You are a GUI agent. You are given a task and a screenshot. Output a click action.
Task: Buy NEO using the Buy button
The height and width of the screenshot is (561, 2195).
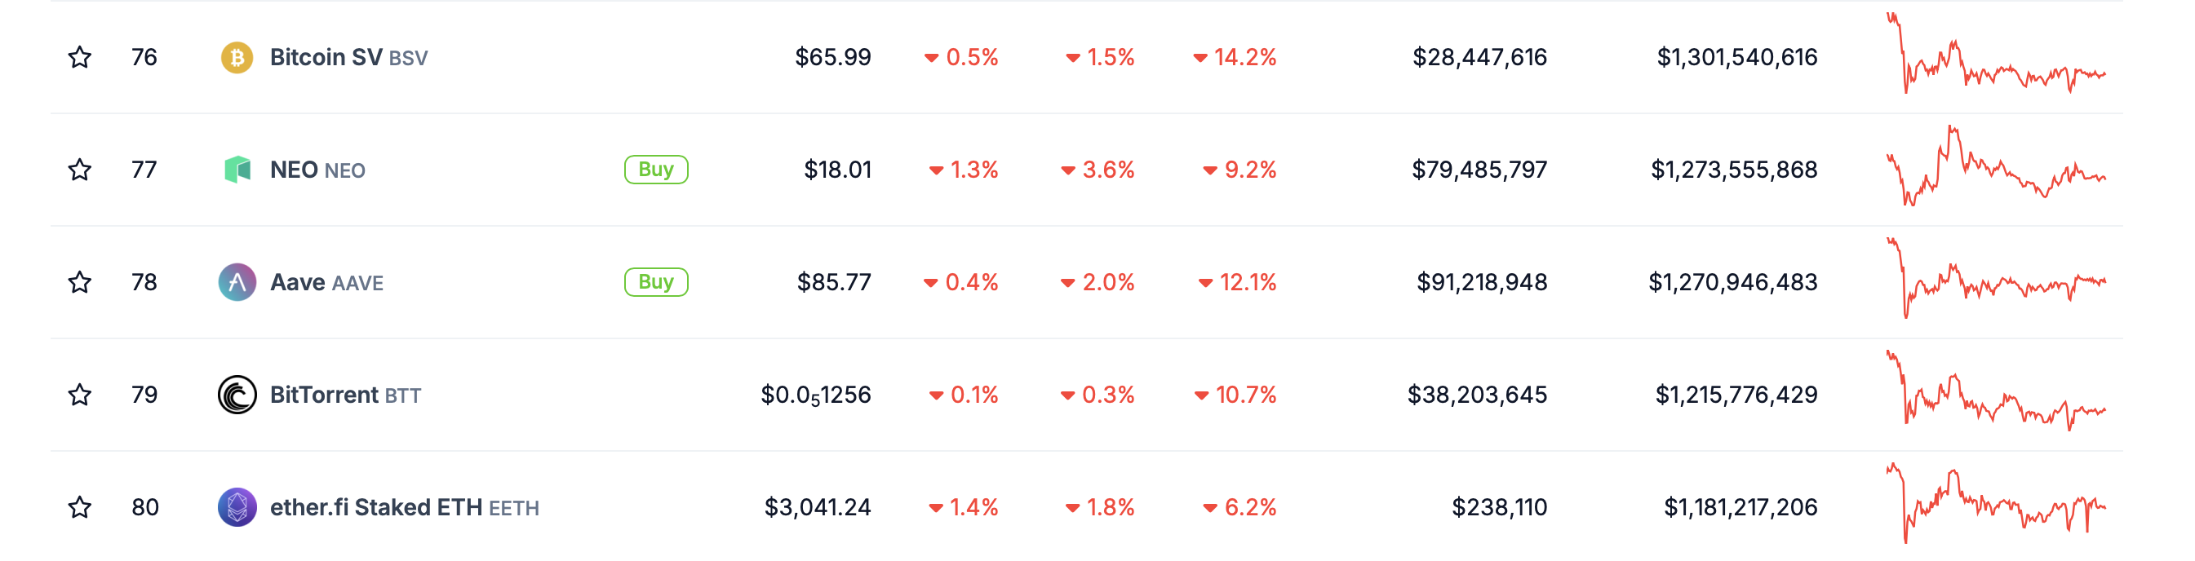coord(656,170)
